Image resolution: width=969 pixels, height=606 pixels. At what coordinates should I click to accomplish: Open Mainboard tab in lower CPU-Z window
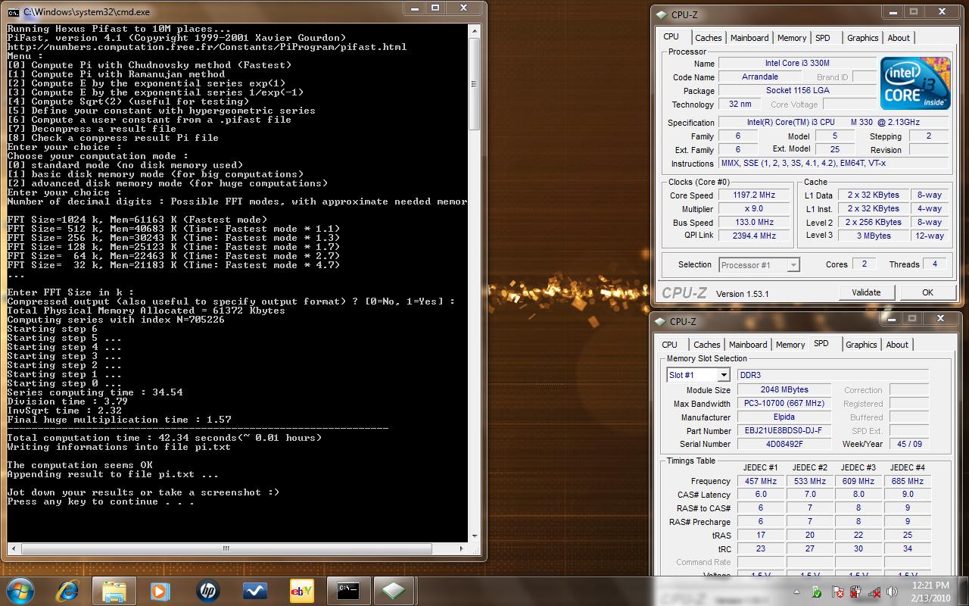[748, 345]
